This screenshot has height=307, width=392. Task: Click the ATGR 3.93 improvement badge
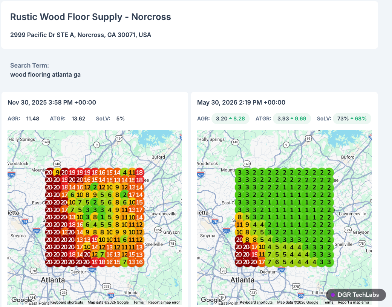[292, 119]
